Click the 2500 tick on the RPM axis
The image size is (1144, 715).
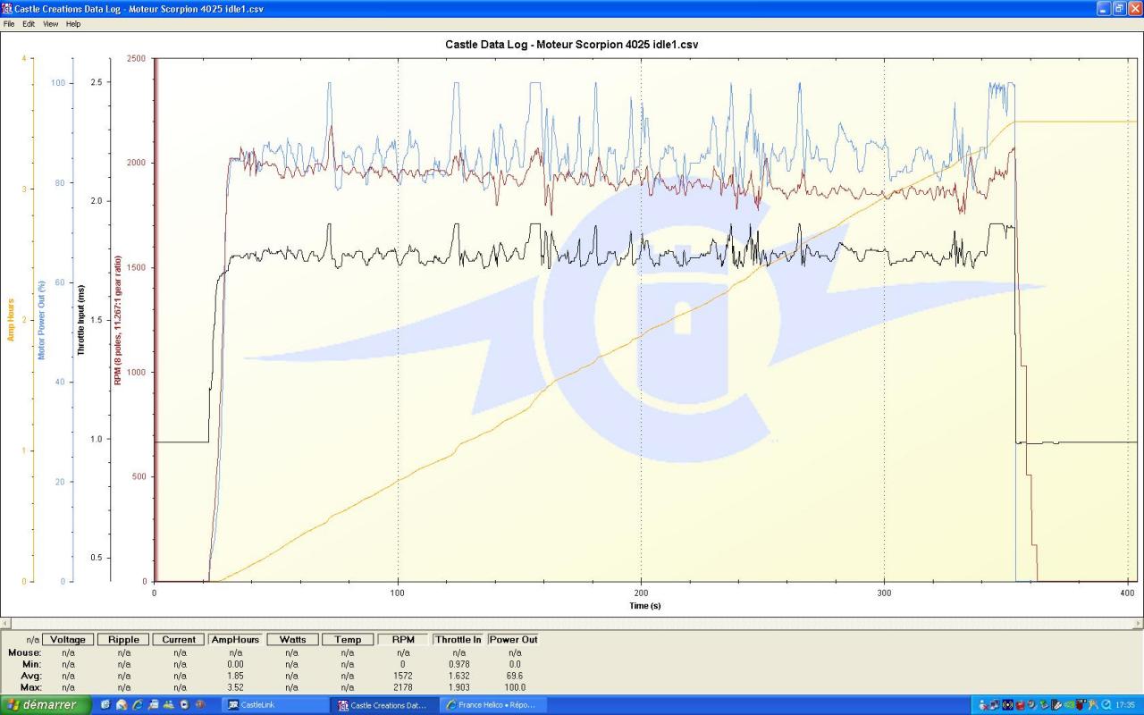(137, 59)
